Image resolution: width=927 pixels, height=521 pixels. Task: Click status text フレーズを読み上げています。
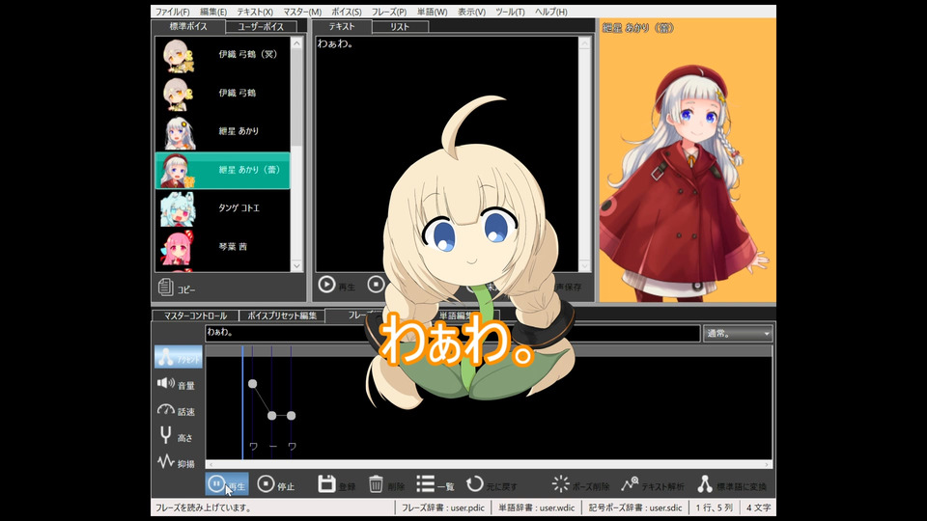click(x=204, y=507)
